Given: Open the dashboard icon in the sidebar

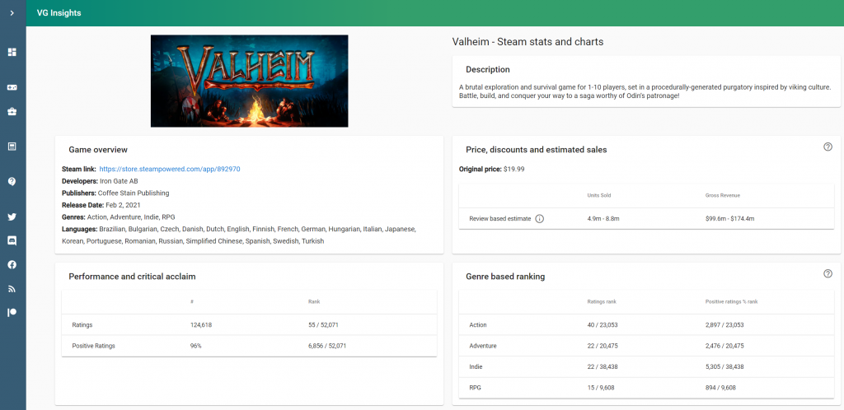Looking at the screenshot, I should tap(12, 52).
